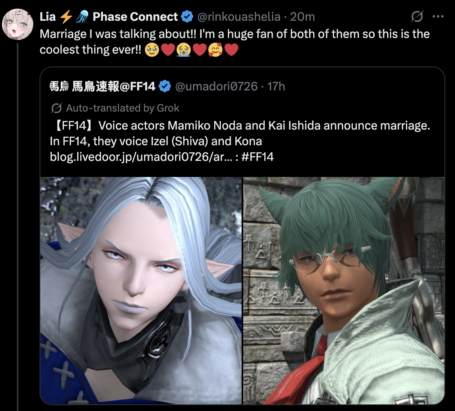Open the right image of green-haired Kona
This screenshot has height=411, width=455.
[344, 290]
